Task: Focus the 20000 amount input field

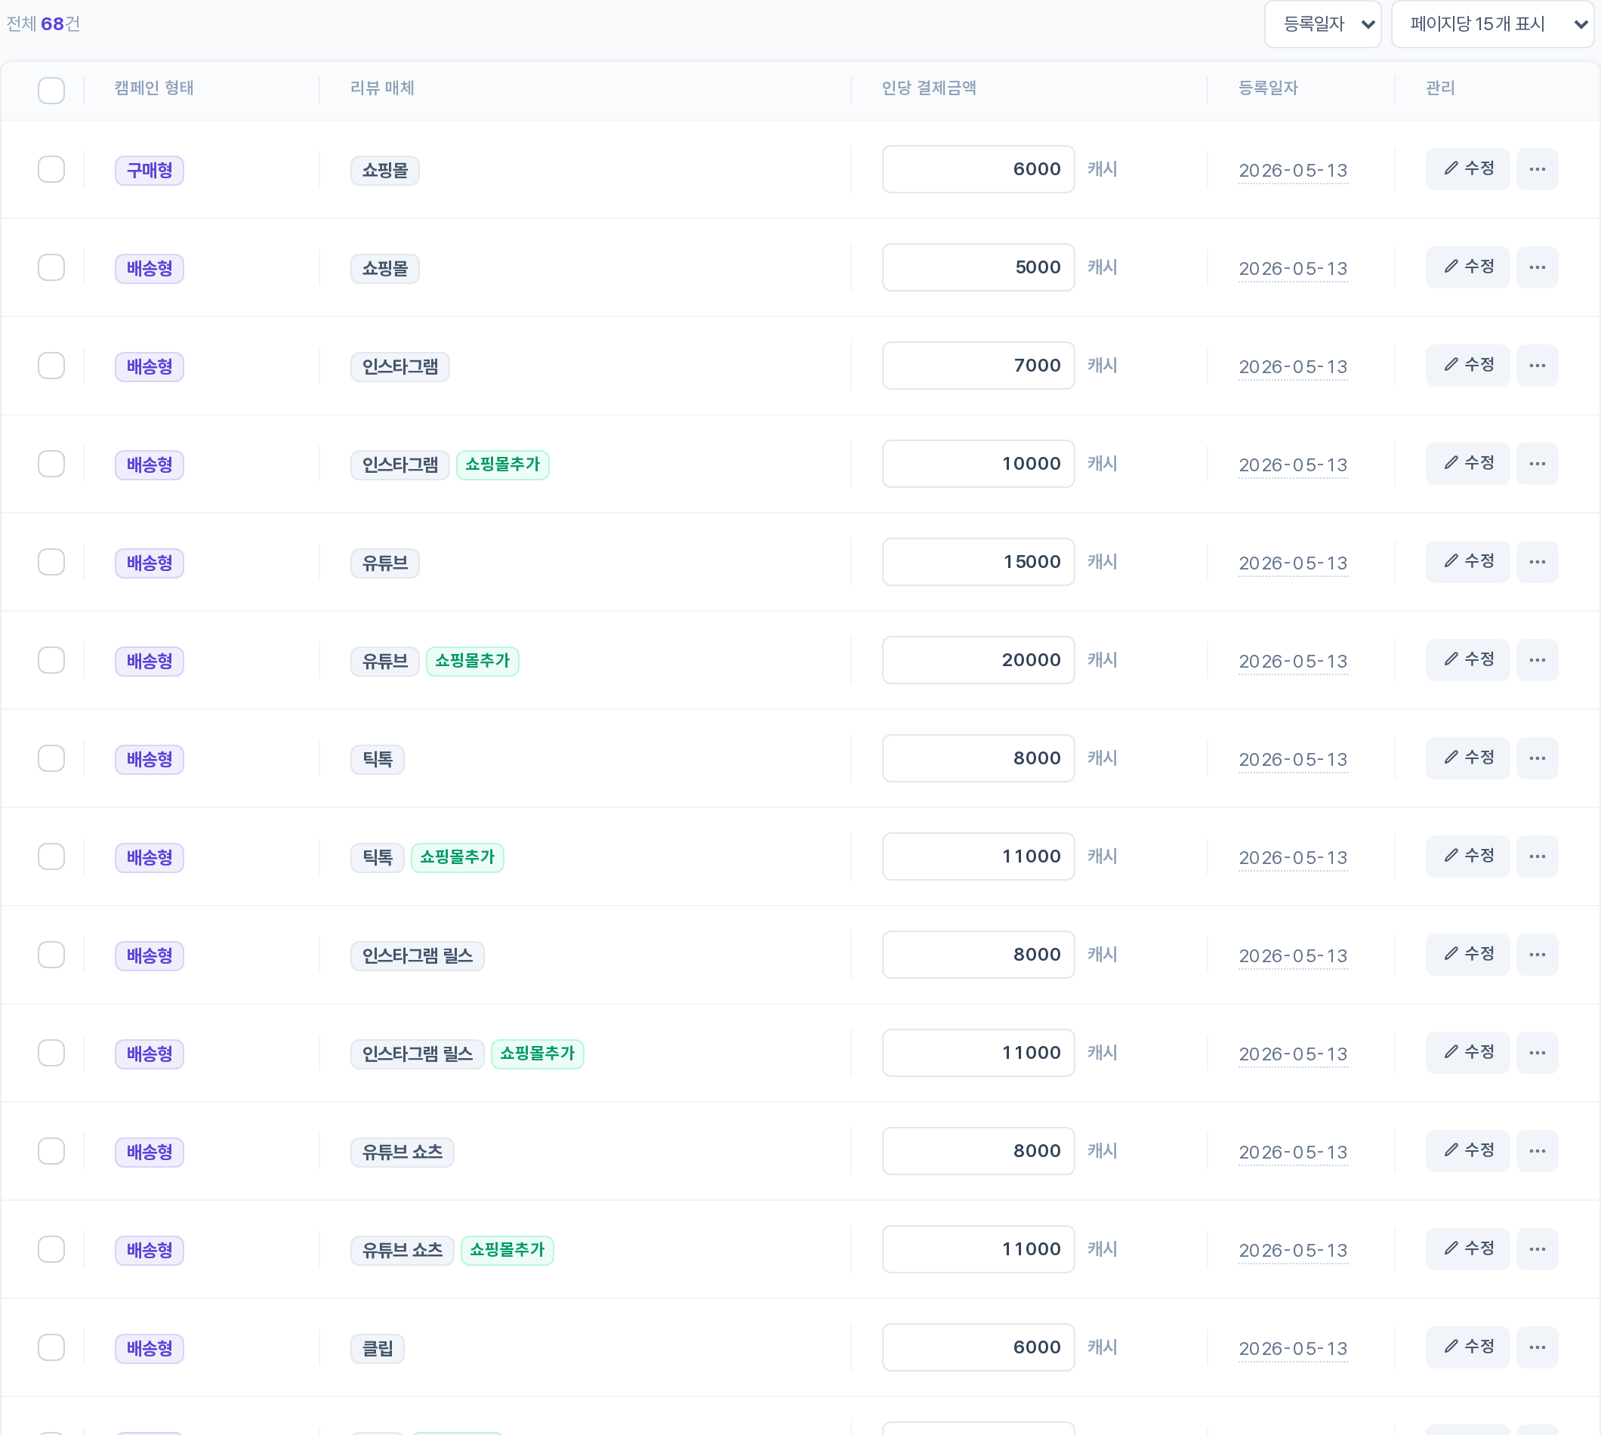Action: 977,660
